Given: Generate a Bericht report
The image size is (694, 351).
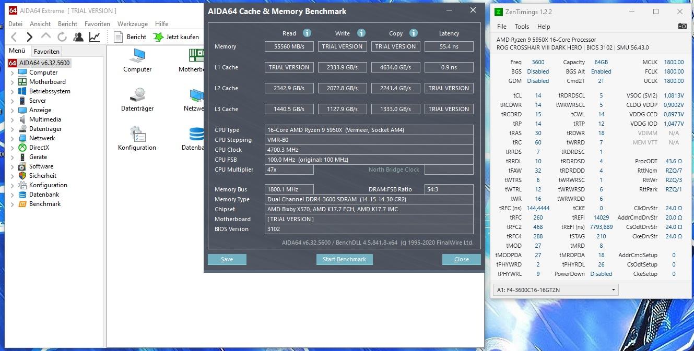Looking at the screenshot, I should click(130, 37).
